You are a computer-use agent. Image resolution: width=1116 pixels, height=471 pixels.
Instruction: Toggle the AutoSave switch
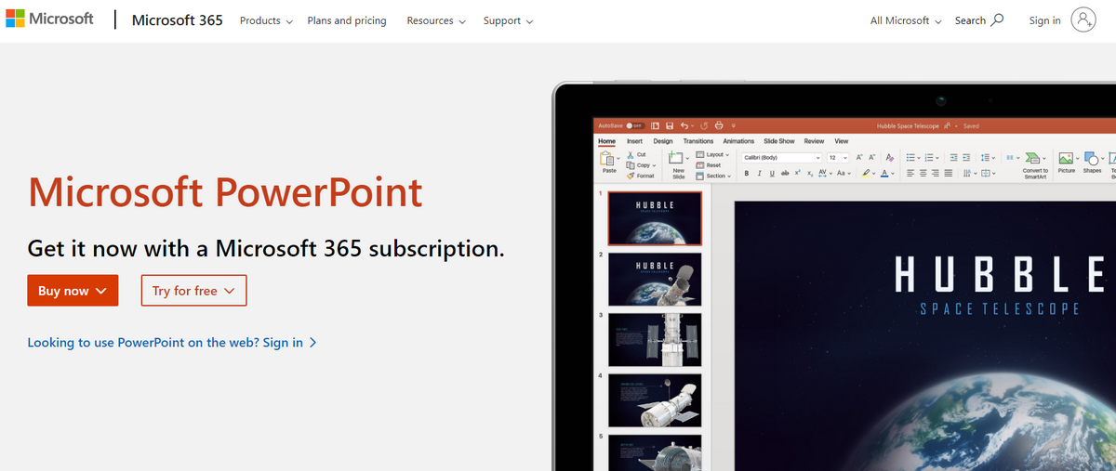coord(635,125)
